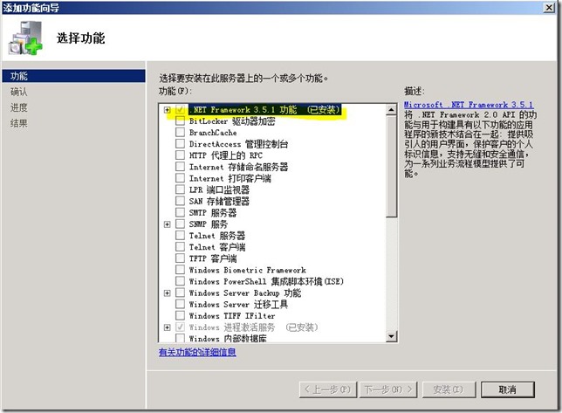
Task: Open the Microsoft .NET Framework 3.5.1 link
Action: point(469,105)
